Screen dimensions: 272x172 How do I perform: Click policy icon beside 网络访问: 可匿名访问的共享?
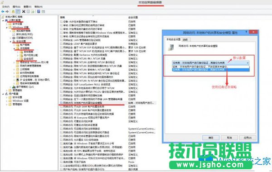pos(61,121)
